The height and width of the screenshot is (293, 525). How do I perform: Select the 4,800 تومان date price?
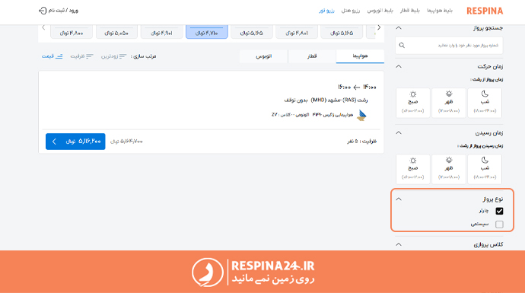point(72,32)
